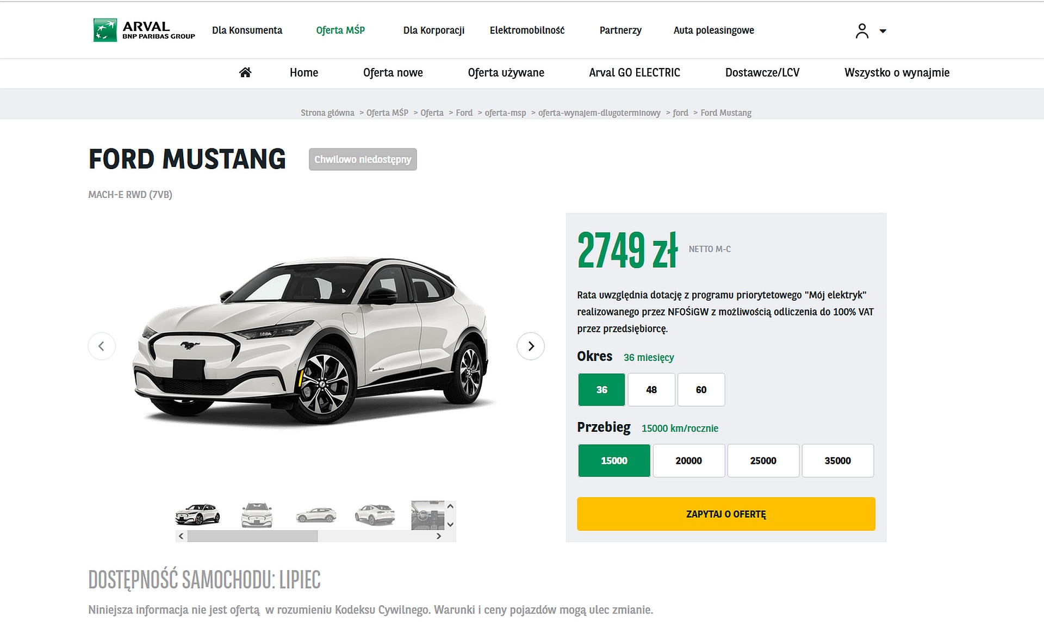Click Strona główna breadcrumb link

(x=327, y=113)
